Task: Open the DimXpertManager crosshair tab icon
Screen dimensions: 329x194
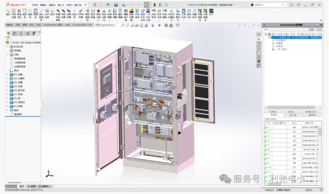Action: (28, 33)
